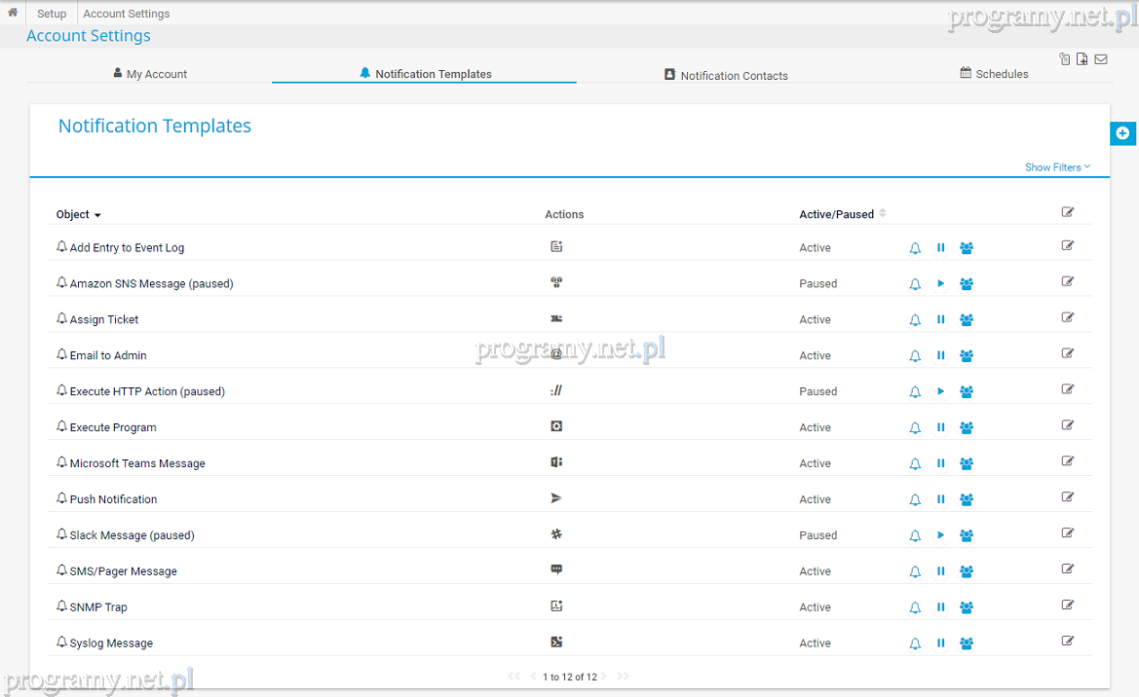This screenshot has width=1139, height=697.
Task: Click the users icon in Email to Admin row
Action: [967, 356]
